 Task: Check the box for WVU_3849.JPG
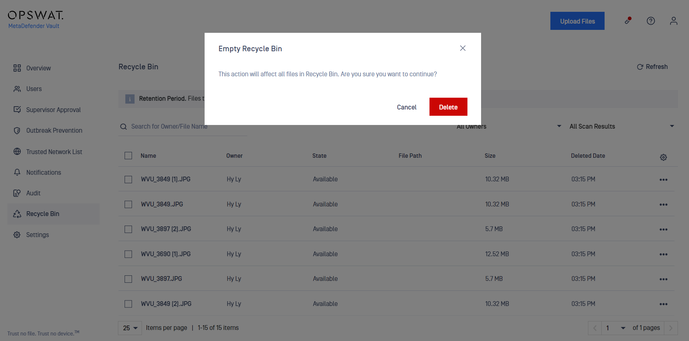[128, 204]
